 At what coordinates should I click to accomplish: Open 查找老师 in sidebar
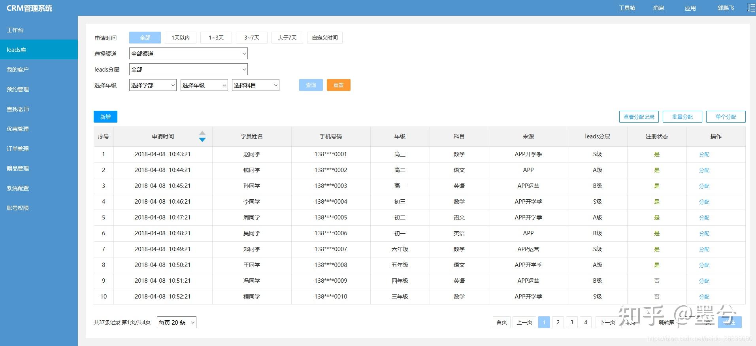coord(39,109)
